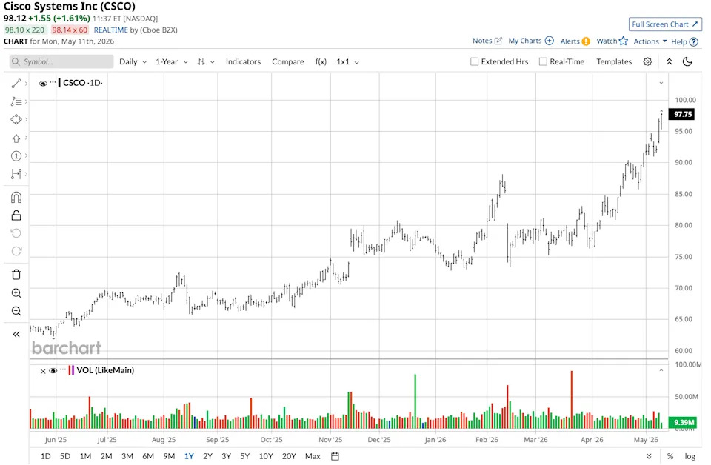Viewport: 711px width, 465px height.
Task: Click the Notes link
Action: click(482, 41)
